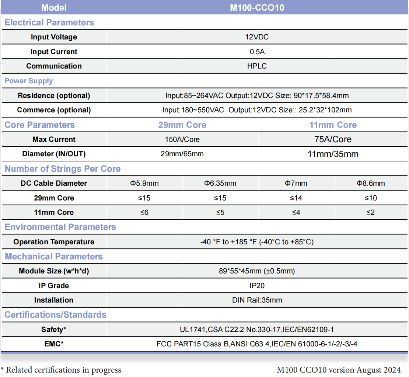Select the 11mm Core column header

(333, 125)
